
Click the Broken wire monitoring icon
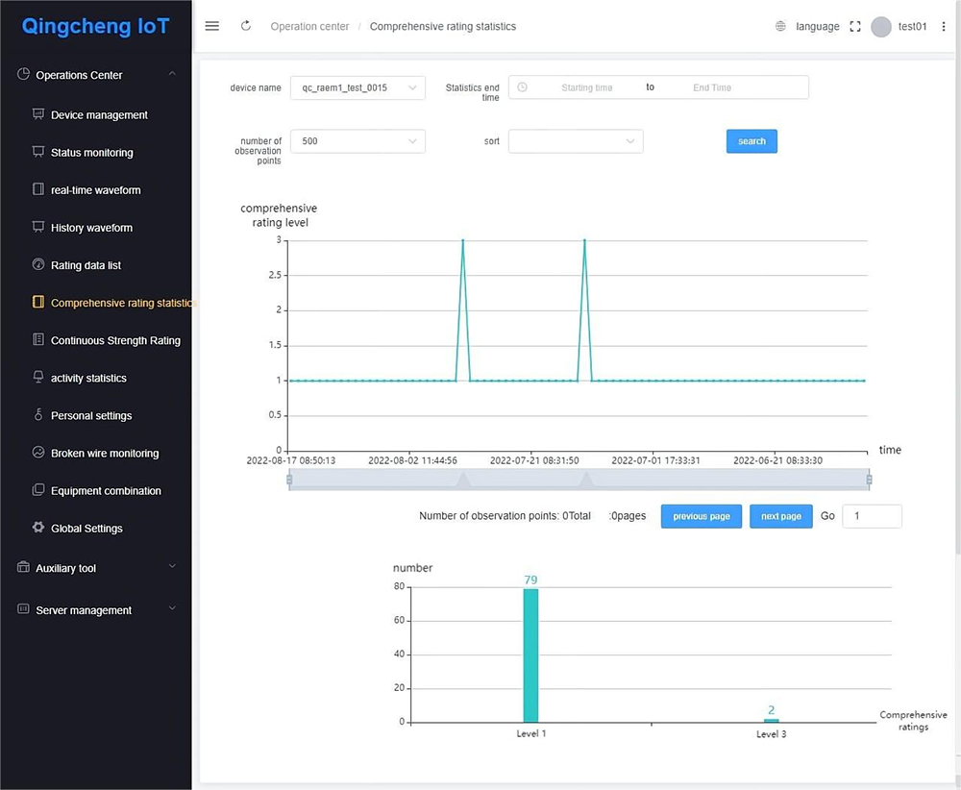pos(38,453)
